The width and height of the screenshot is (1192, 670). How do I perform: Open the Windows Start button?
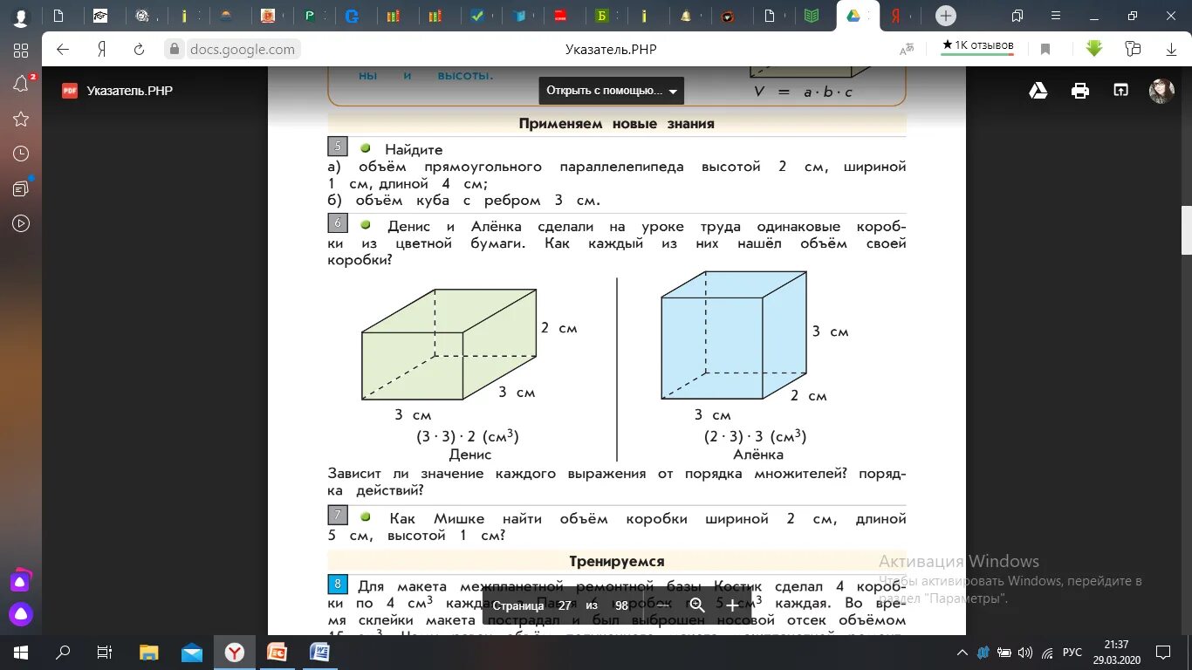tap(21, 652)
